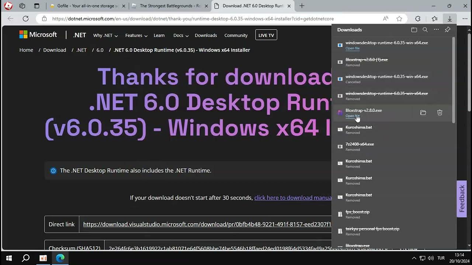Image resolution: width=472 pixels, height=265 pixels.
Task: Expand the Features dropdown
Action: (x=136, y=35)
